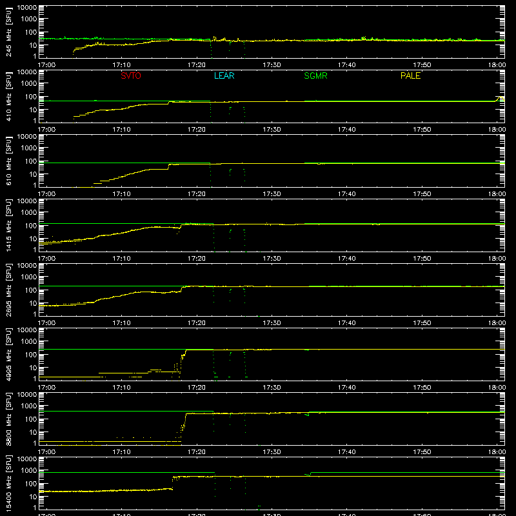
Task: Select the 2695 MHz [SFU] axis title
Action: 9,290
